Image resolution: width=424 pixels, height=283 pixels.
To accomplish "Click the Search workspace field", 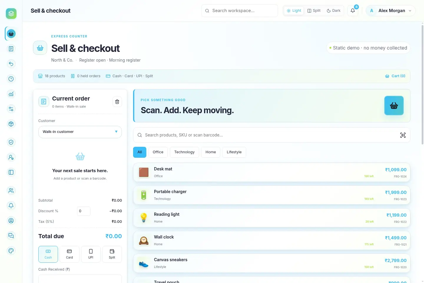I will tap(240, 11).
